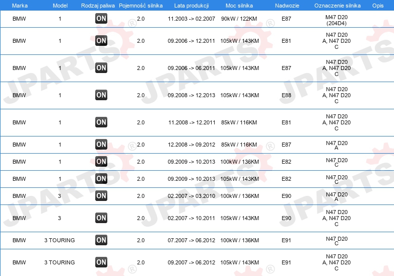
Task: Select the date range 02.2007 -> 03.2010
Action: pos(191,196)
